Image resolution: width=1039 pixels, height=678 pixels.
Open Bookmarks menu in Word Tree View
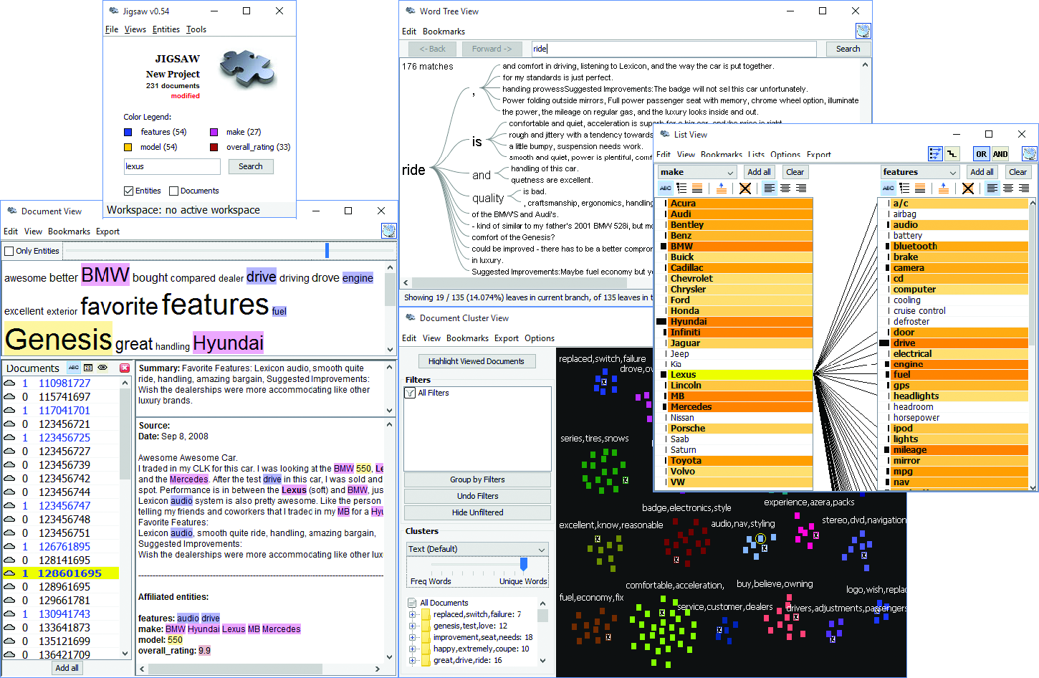click(x=444, y=32)
